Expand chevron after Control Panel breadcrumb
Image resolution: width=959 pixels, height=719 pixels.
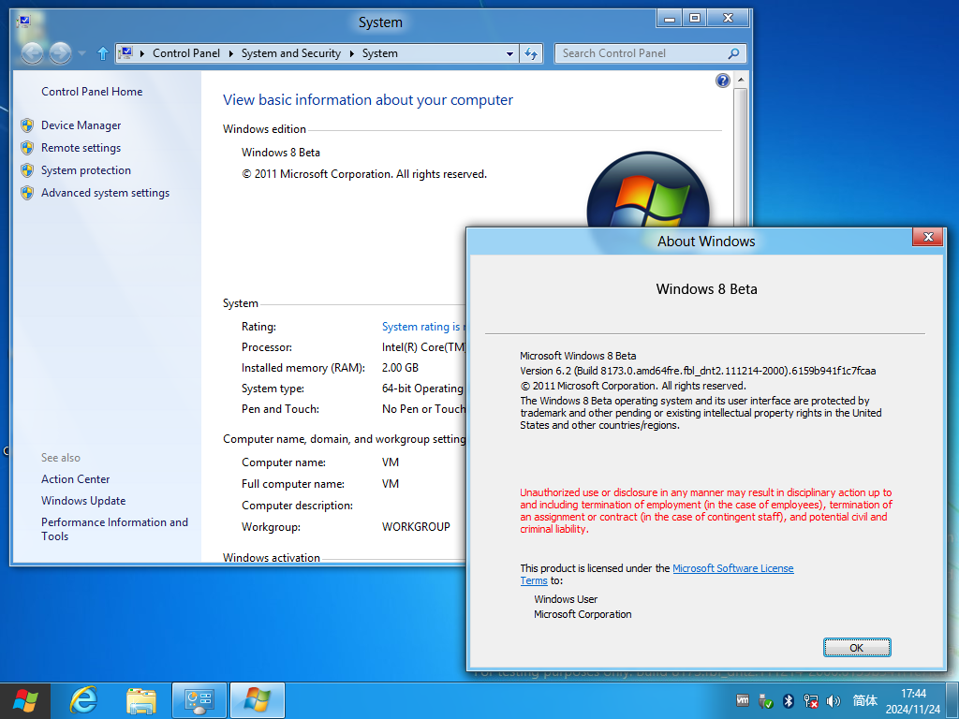click(231, 53)
